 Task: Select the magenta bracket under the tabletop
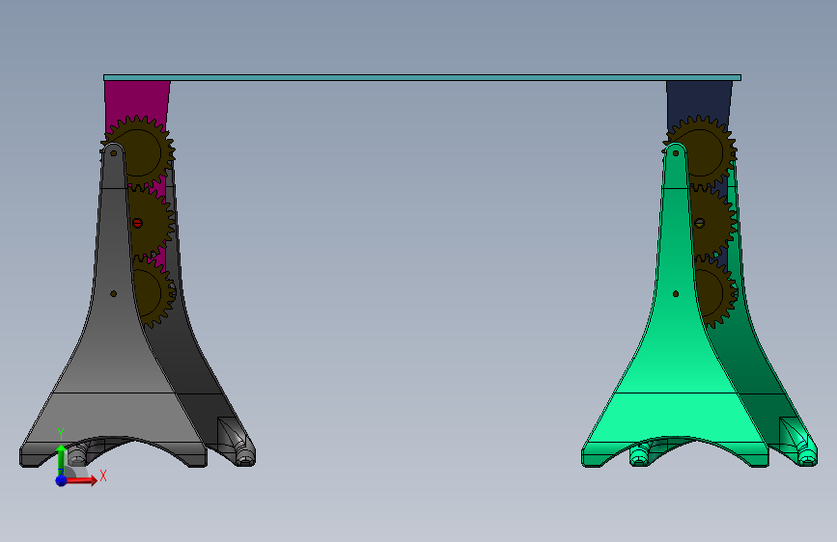137,100
